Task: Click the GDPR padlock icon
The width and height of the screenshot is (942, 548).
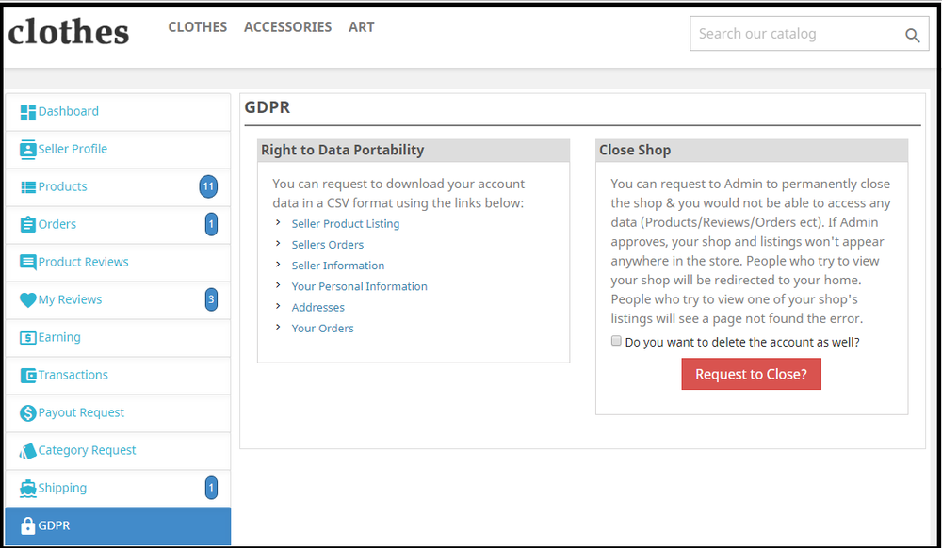Action: [x=26, y=525]
